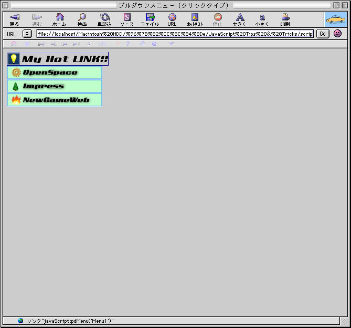Open the URL globe toolbar icon
This screenshot has height=328, width=351.
(172, 17)
